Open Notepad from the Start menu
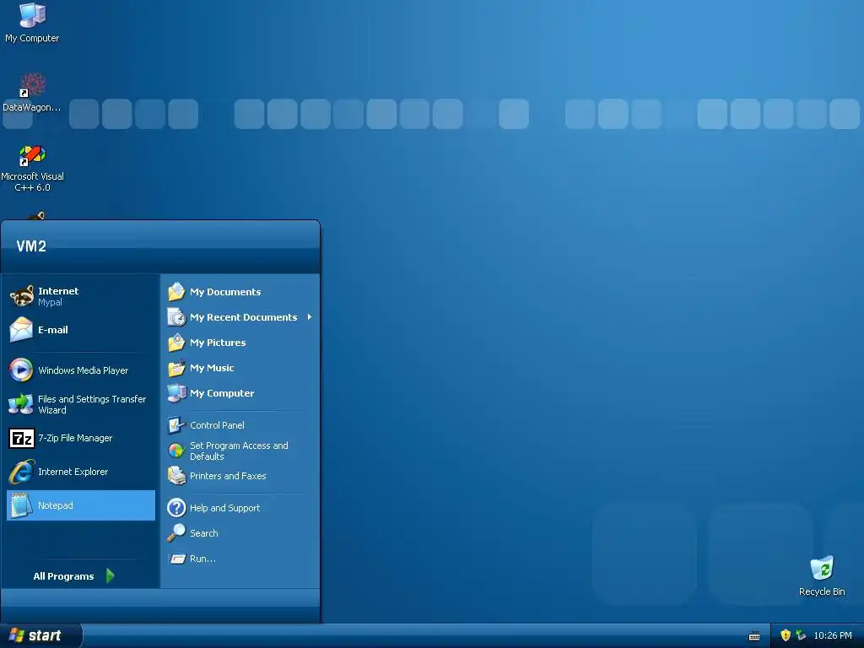 click(x=81, y=505)
